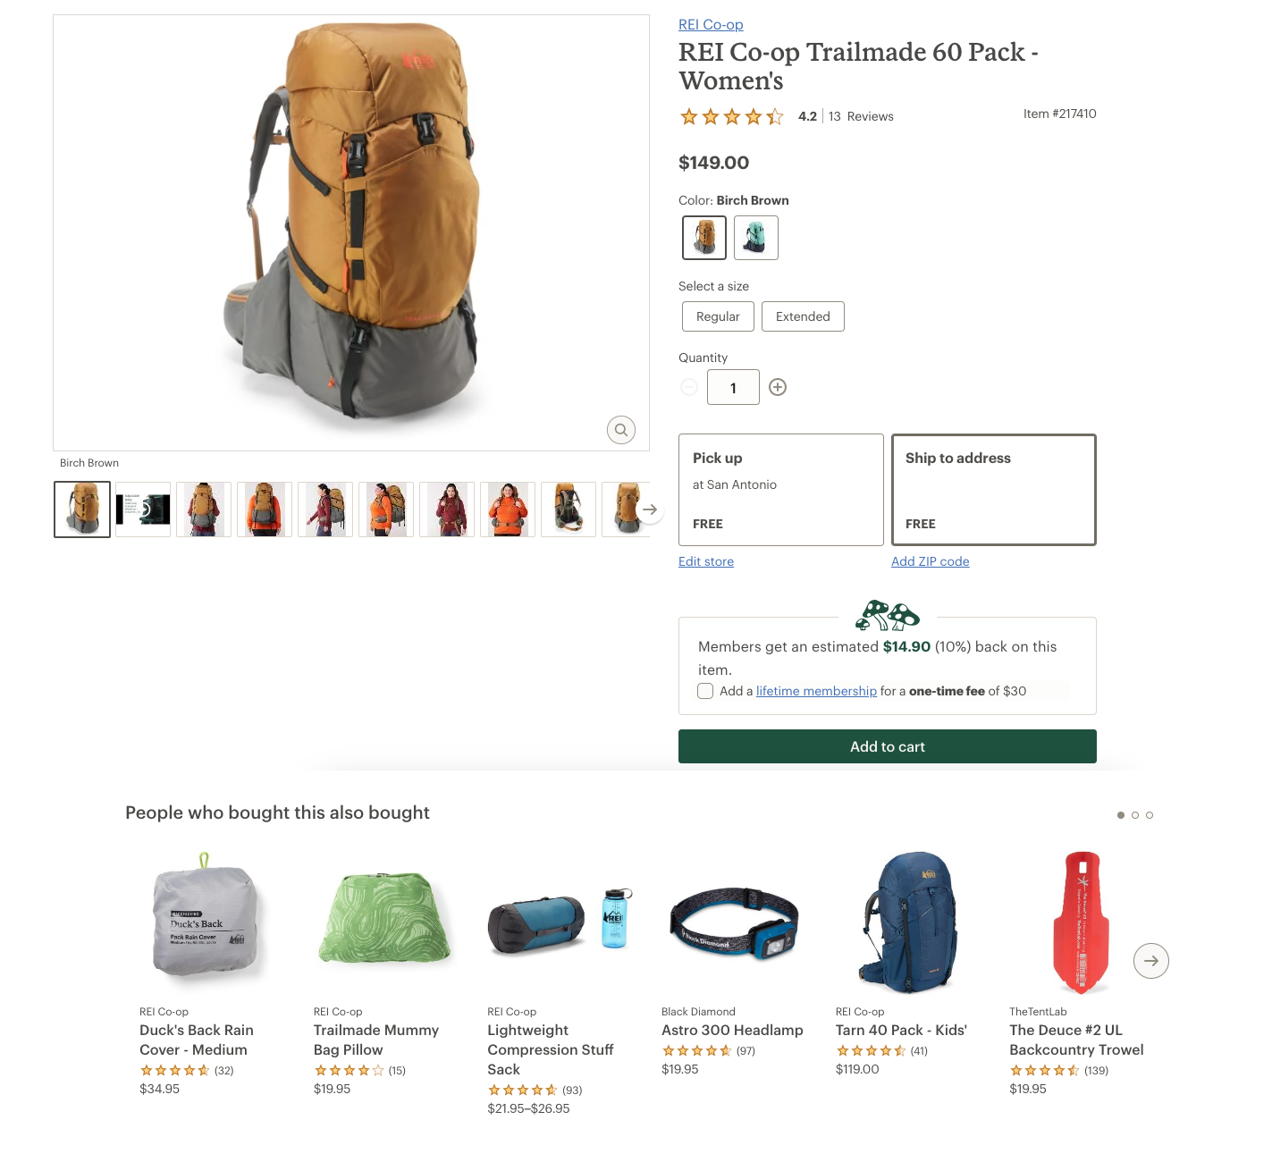Decrease quantity with the minus icon
1272x1162 pixels.
(x=689, y=387)
